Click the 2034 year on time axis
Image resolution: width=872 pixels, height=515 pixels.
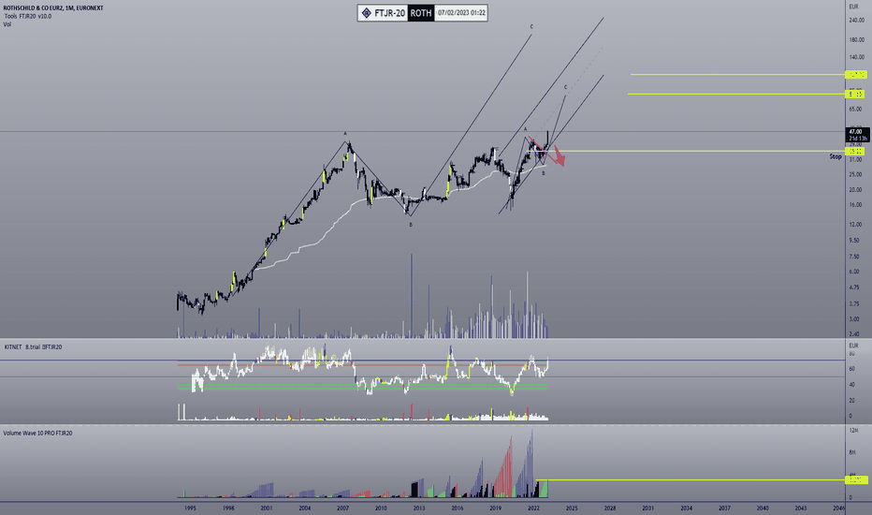click(x=686, y=508)
